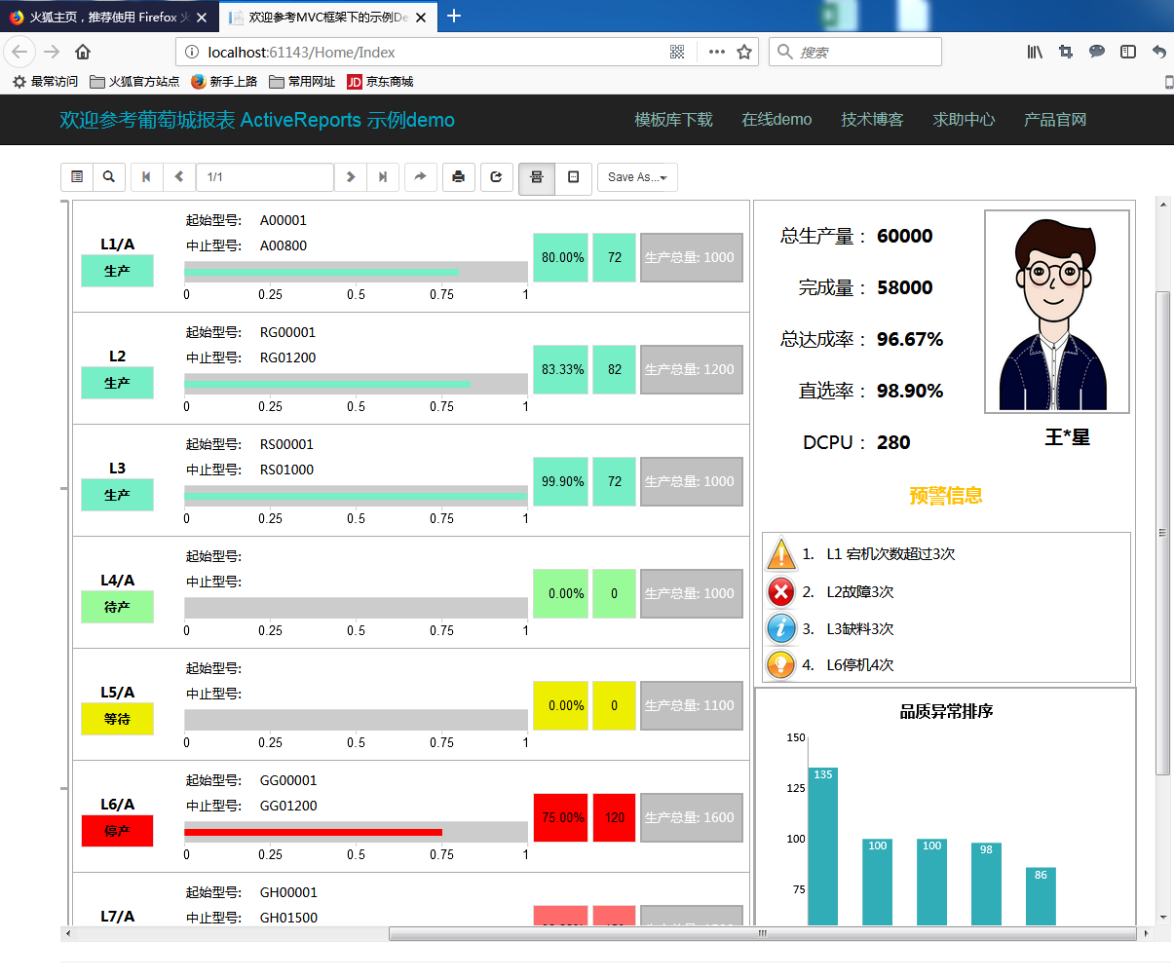1174x978 pixels.
Task: Toggle the report sidebar panel icon
Action: tap(77, 177)
